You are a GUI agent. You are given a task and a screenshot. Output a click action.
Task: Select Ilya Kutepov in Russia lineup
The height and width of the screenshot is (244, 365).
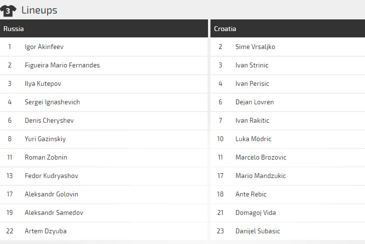point(43,84)
